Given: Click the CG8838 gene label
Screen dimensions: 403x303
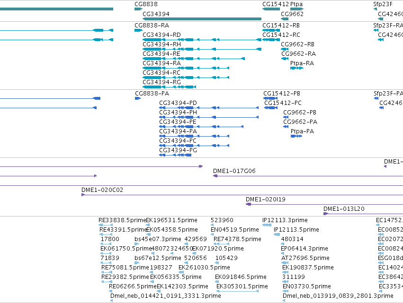Looking at the screenshot, I should tap(146, 4).
